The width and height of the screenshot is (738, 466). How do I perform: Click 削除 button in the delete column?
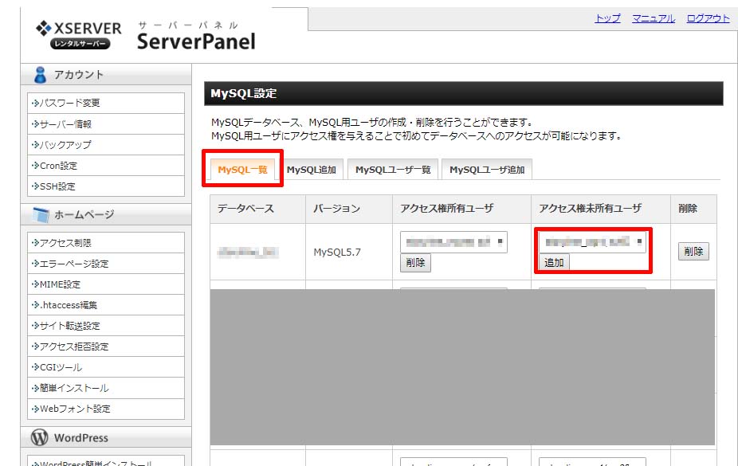point(693,252)
